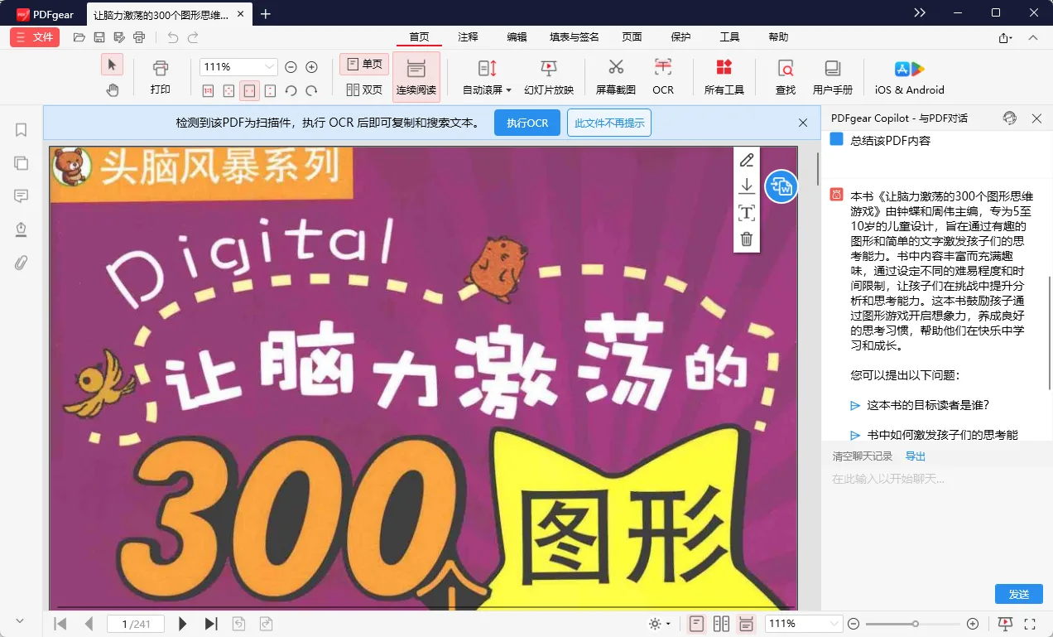Viewport: 1053px width, 637px height.
Task: Set view to actual size
Action: point(209,90)
